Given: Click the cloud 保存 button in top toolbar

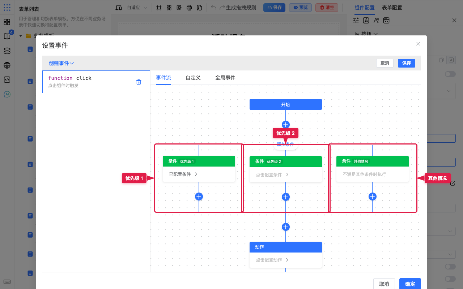Looking at the screenshot, I should pyautogui.click(x=274, y=8).
